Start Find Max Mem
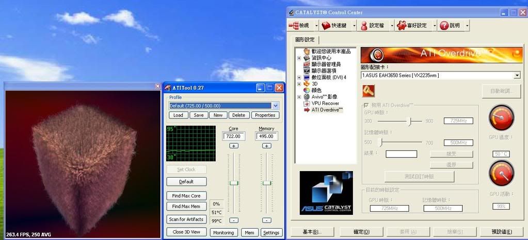The image size is (528, 240). click(x=186, y=207)
